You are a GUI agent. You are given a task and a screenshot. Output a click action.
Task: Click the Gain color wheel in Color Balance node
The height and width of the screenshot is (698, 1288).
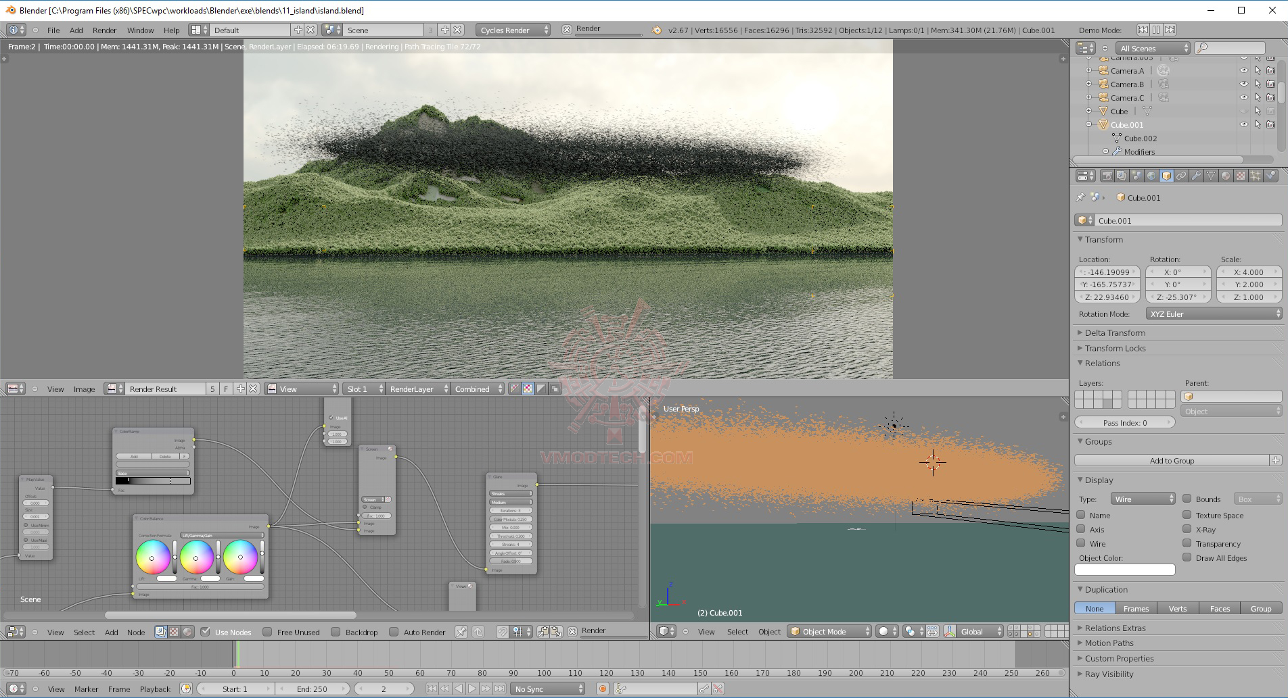point(240,557)
